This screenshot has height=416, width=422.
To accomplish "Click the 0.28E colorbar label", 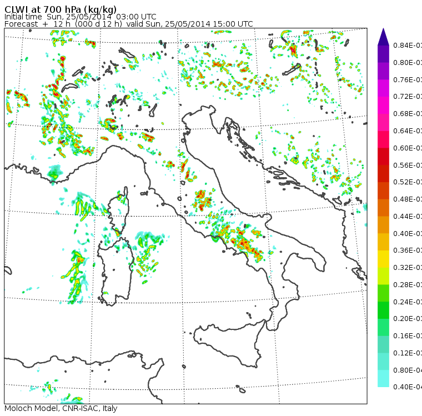I will coord(408,284).
